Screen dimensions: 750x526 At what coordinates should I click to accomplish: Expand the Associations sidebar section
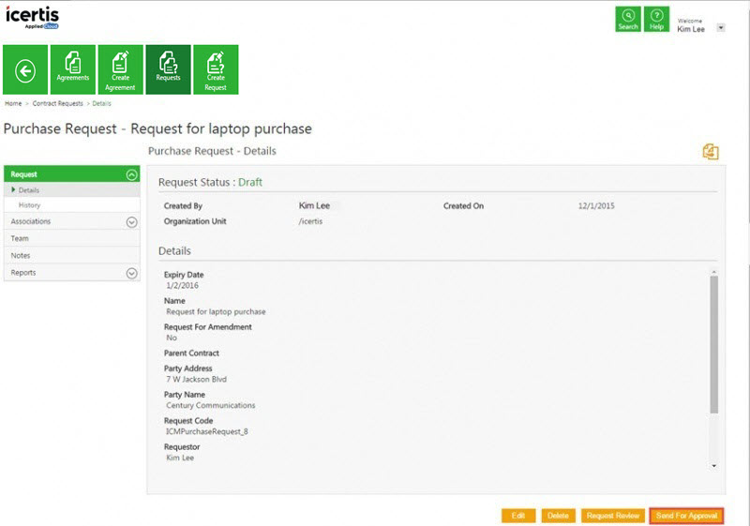coord(131,222)
